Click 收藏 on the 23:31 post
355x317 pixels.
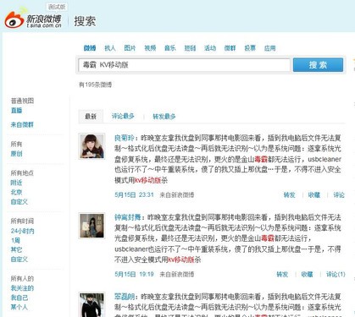click(314, 195)
